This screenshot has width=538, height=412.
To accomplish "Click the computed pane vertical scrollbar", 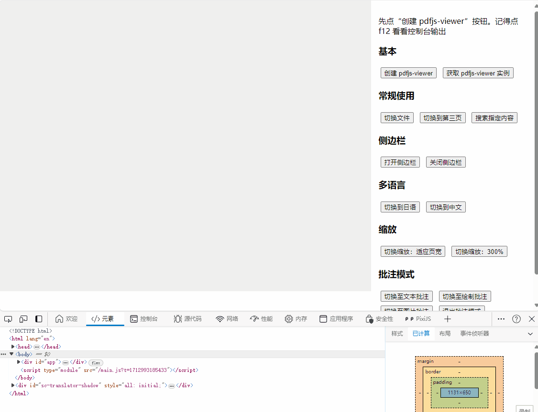I will pos(536,370).
